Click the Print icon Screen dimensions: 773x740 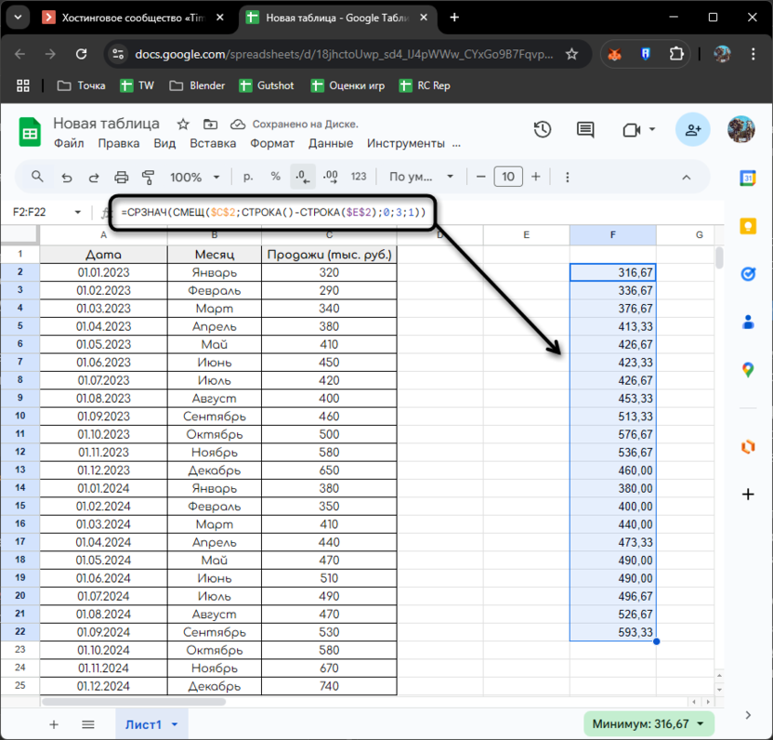[x=121, y=177]
